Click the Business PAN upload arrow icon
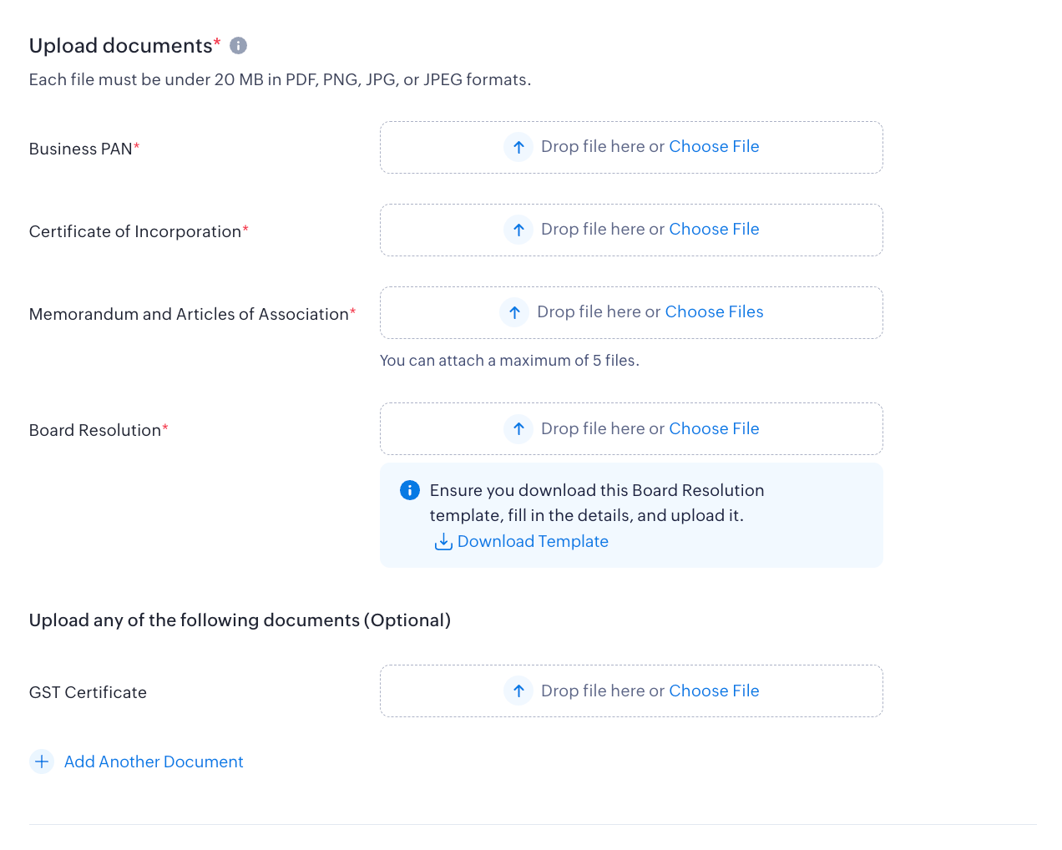The width and height of the screenshot is (1062, 850). tap(518, 147)
